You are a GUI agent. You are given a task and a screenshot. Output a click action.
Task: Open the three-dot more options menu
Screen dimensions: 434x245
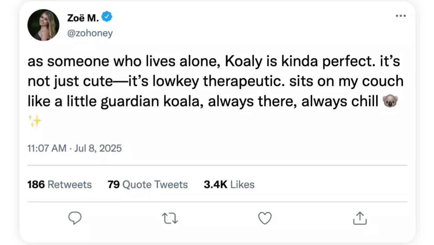400,16
